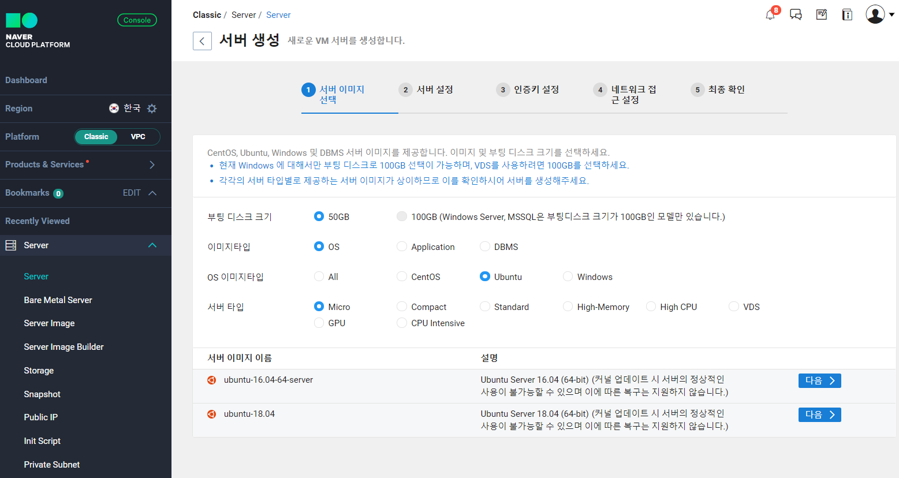This screenshot has height=478, width=899.
Task: Go to step 1 서버 이미지 선택
Action: (334, 94)
